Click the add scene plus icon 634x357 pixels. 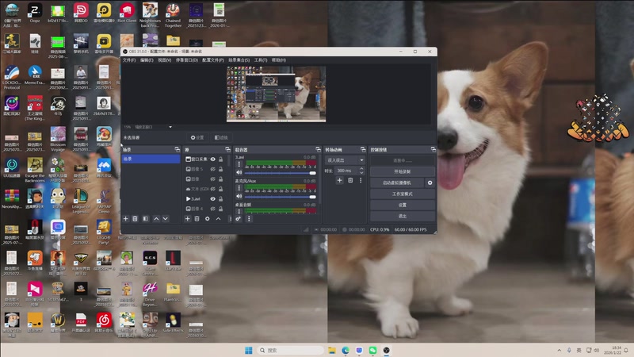click(x=125, y=218)
